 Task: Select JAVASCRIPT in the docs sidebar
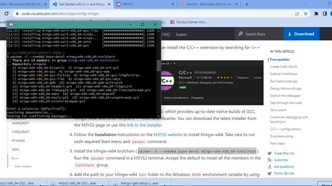(20, 123)
